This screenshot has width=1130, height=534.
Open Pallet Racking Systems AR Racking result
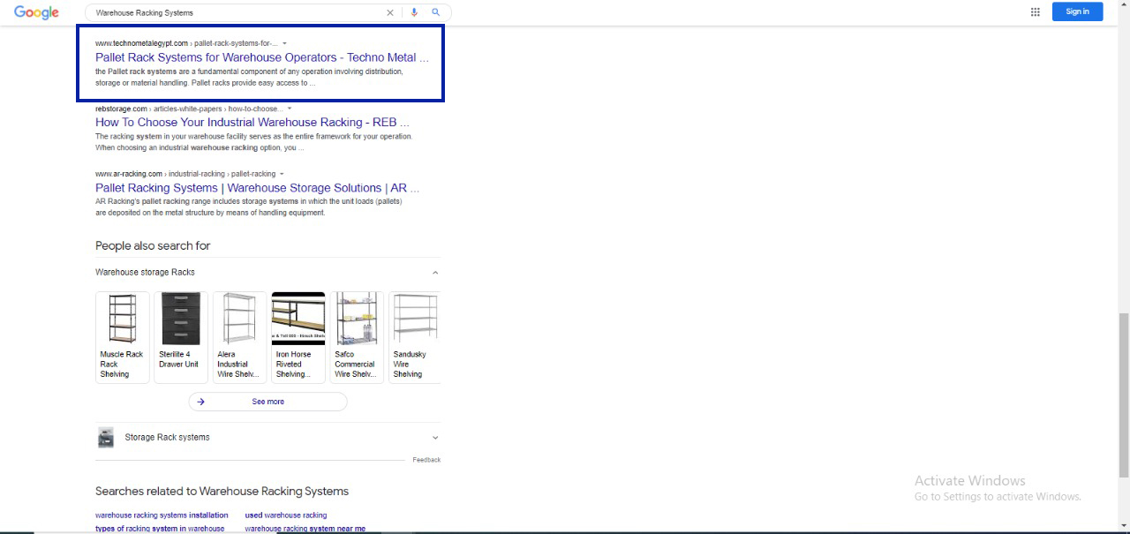258,188
